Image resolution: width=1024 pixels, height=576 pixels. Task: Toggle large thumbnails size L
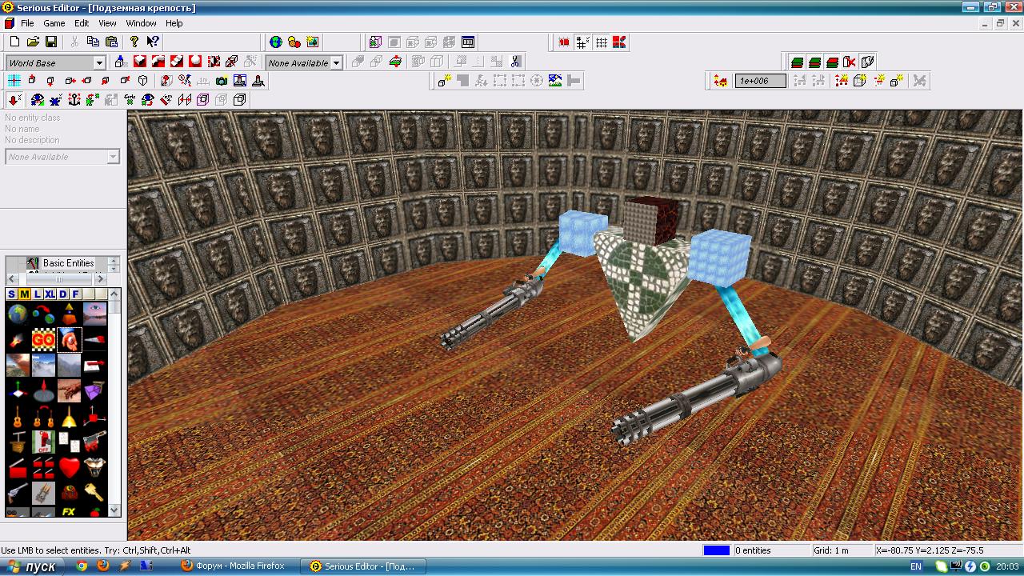pyautogui.click(x=38, y=294)
